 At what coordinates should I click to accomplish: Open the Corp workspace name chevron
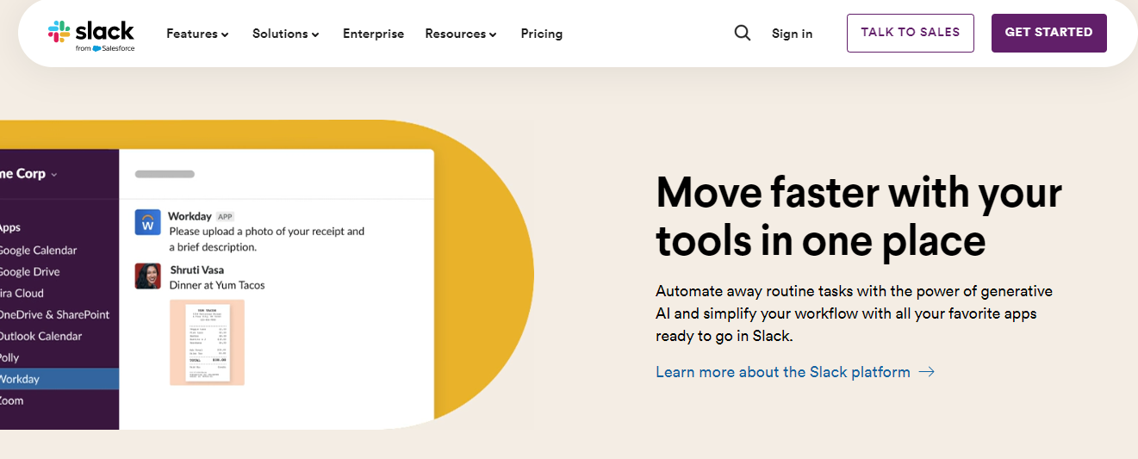(54, 174)
